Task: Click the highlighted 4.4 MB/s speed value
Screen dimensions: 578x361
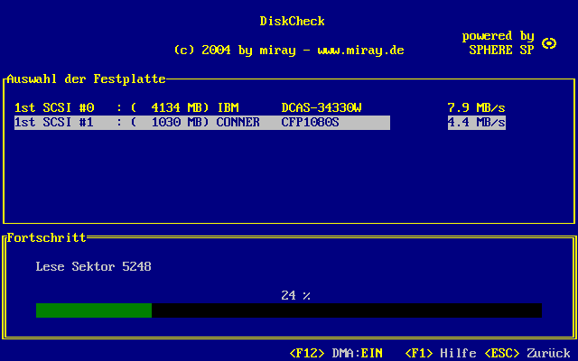Action: (x=476, y=123)
